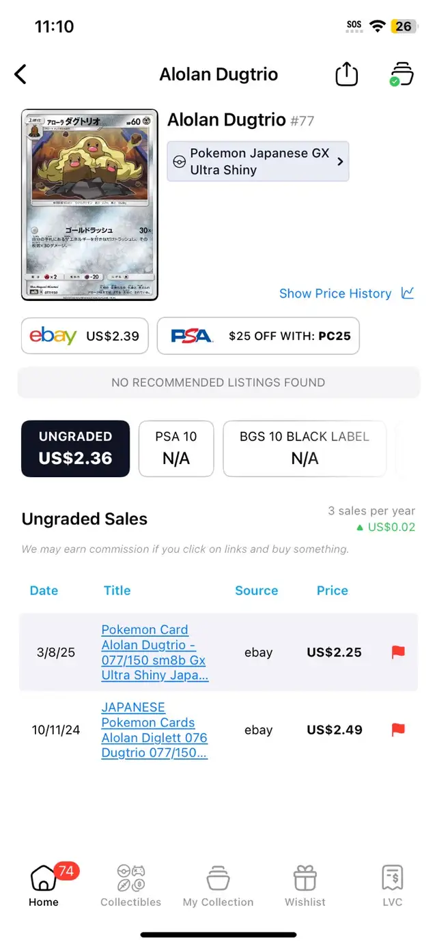Image resolution: width=437 pixels, height=946 pixels.
Task: Tap the share icon at top
Action: tap(347, 74)
